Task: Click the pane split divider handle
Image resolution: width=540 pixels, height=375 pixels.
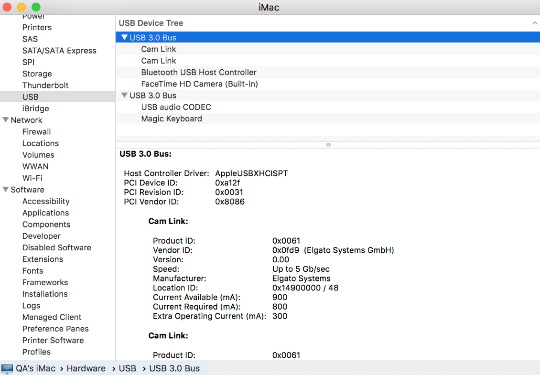Action: pos(328,145)
